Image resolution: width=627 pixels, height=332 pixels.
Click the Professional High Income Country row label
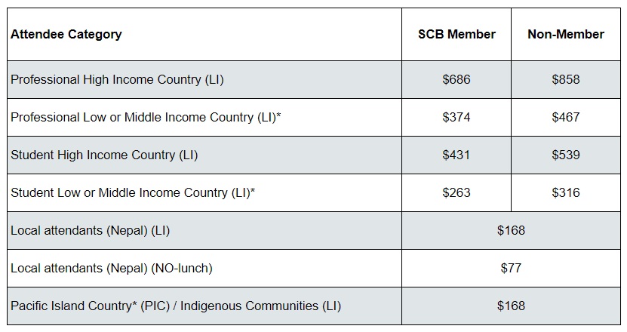point(117,80)
